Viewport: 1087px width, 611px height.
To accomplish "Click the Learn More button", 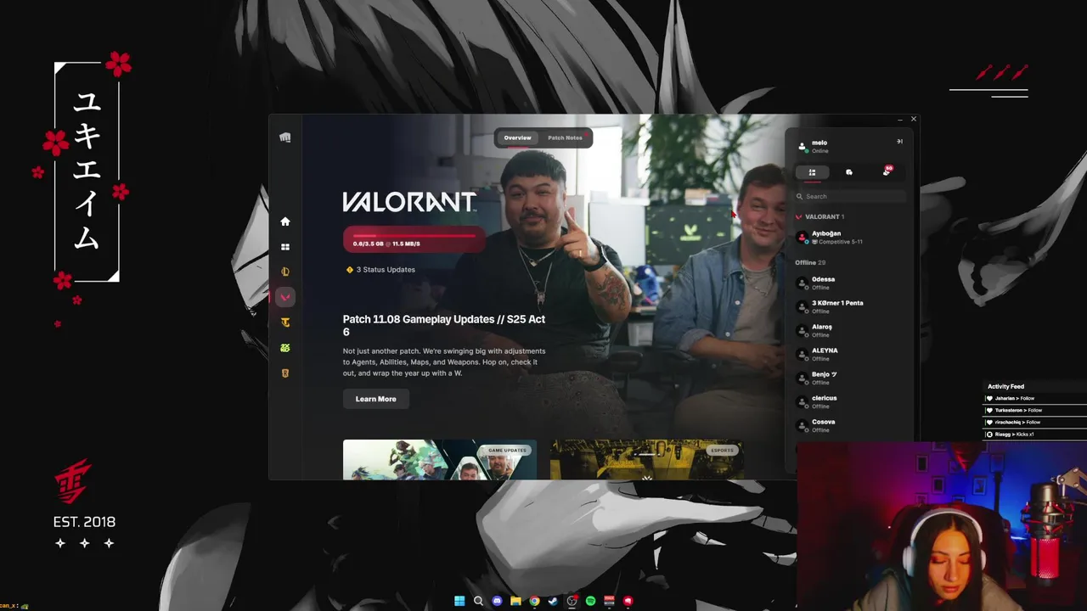I will click(x=376, y=399).
